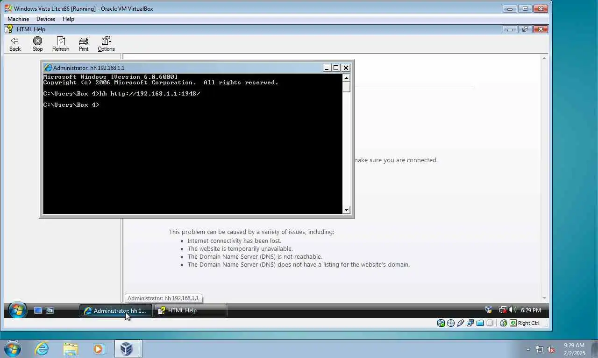This screenshot has height=358, width=598.
Task: Click 'The Domain Name Server (DNS) is not reachable.'
Action: (x=255, y=257)
